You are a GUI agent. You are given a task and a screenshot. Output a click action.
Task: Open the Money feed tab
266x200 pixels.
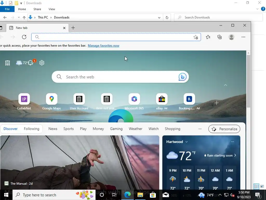point(98,129)
